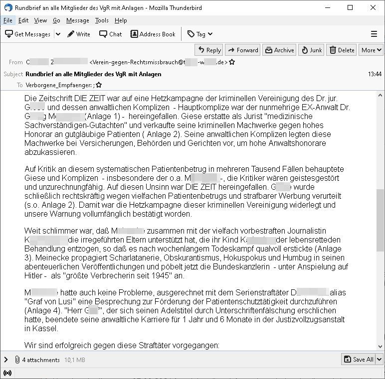This screenshot has height=379, width=385.
Task: Open Write to compose a new message
Action: pyautogui.click(x=79, y=34)
